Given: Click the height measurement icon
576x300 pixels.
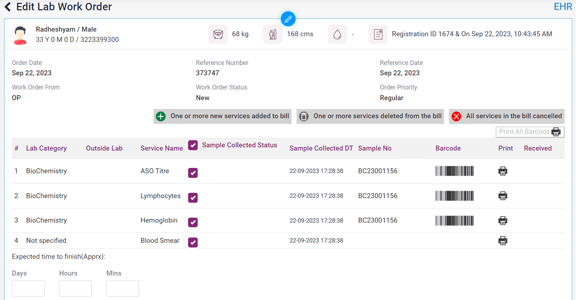Looking at the screenshot, I should tap(273, 34).
